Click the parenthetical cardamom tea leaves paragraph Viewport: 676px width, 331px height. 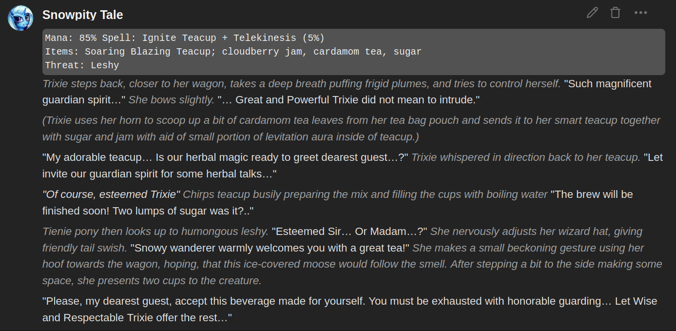point(351,129)
